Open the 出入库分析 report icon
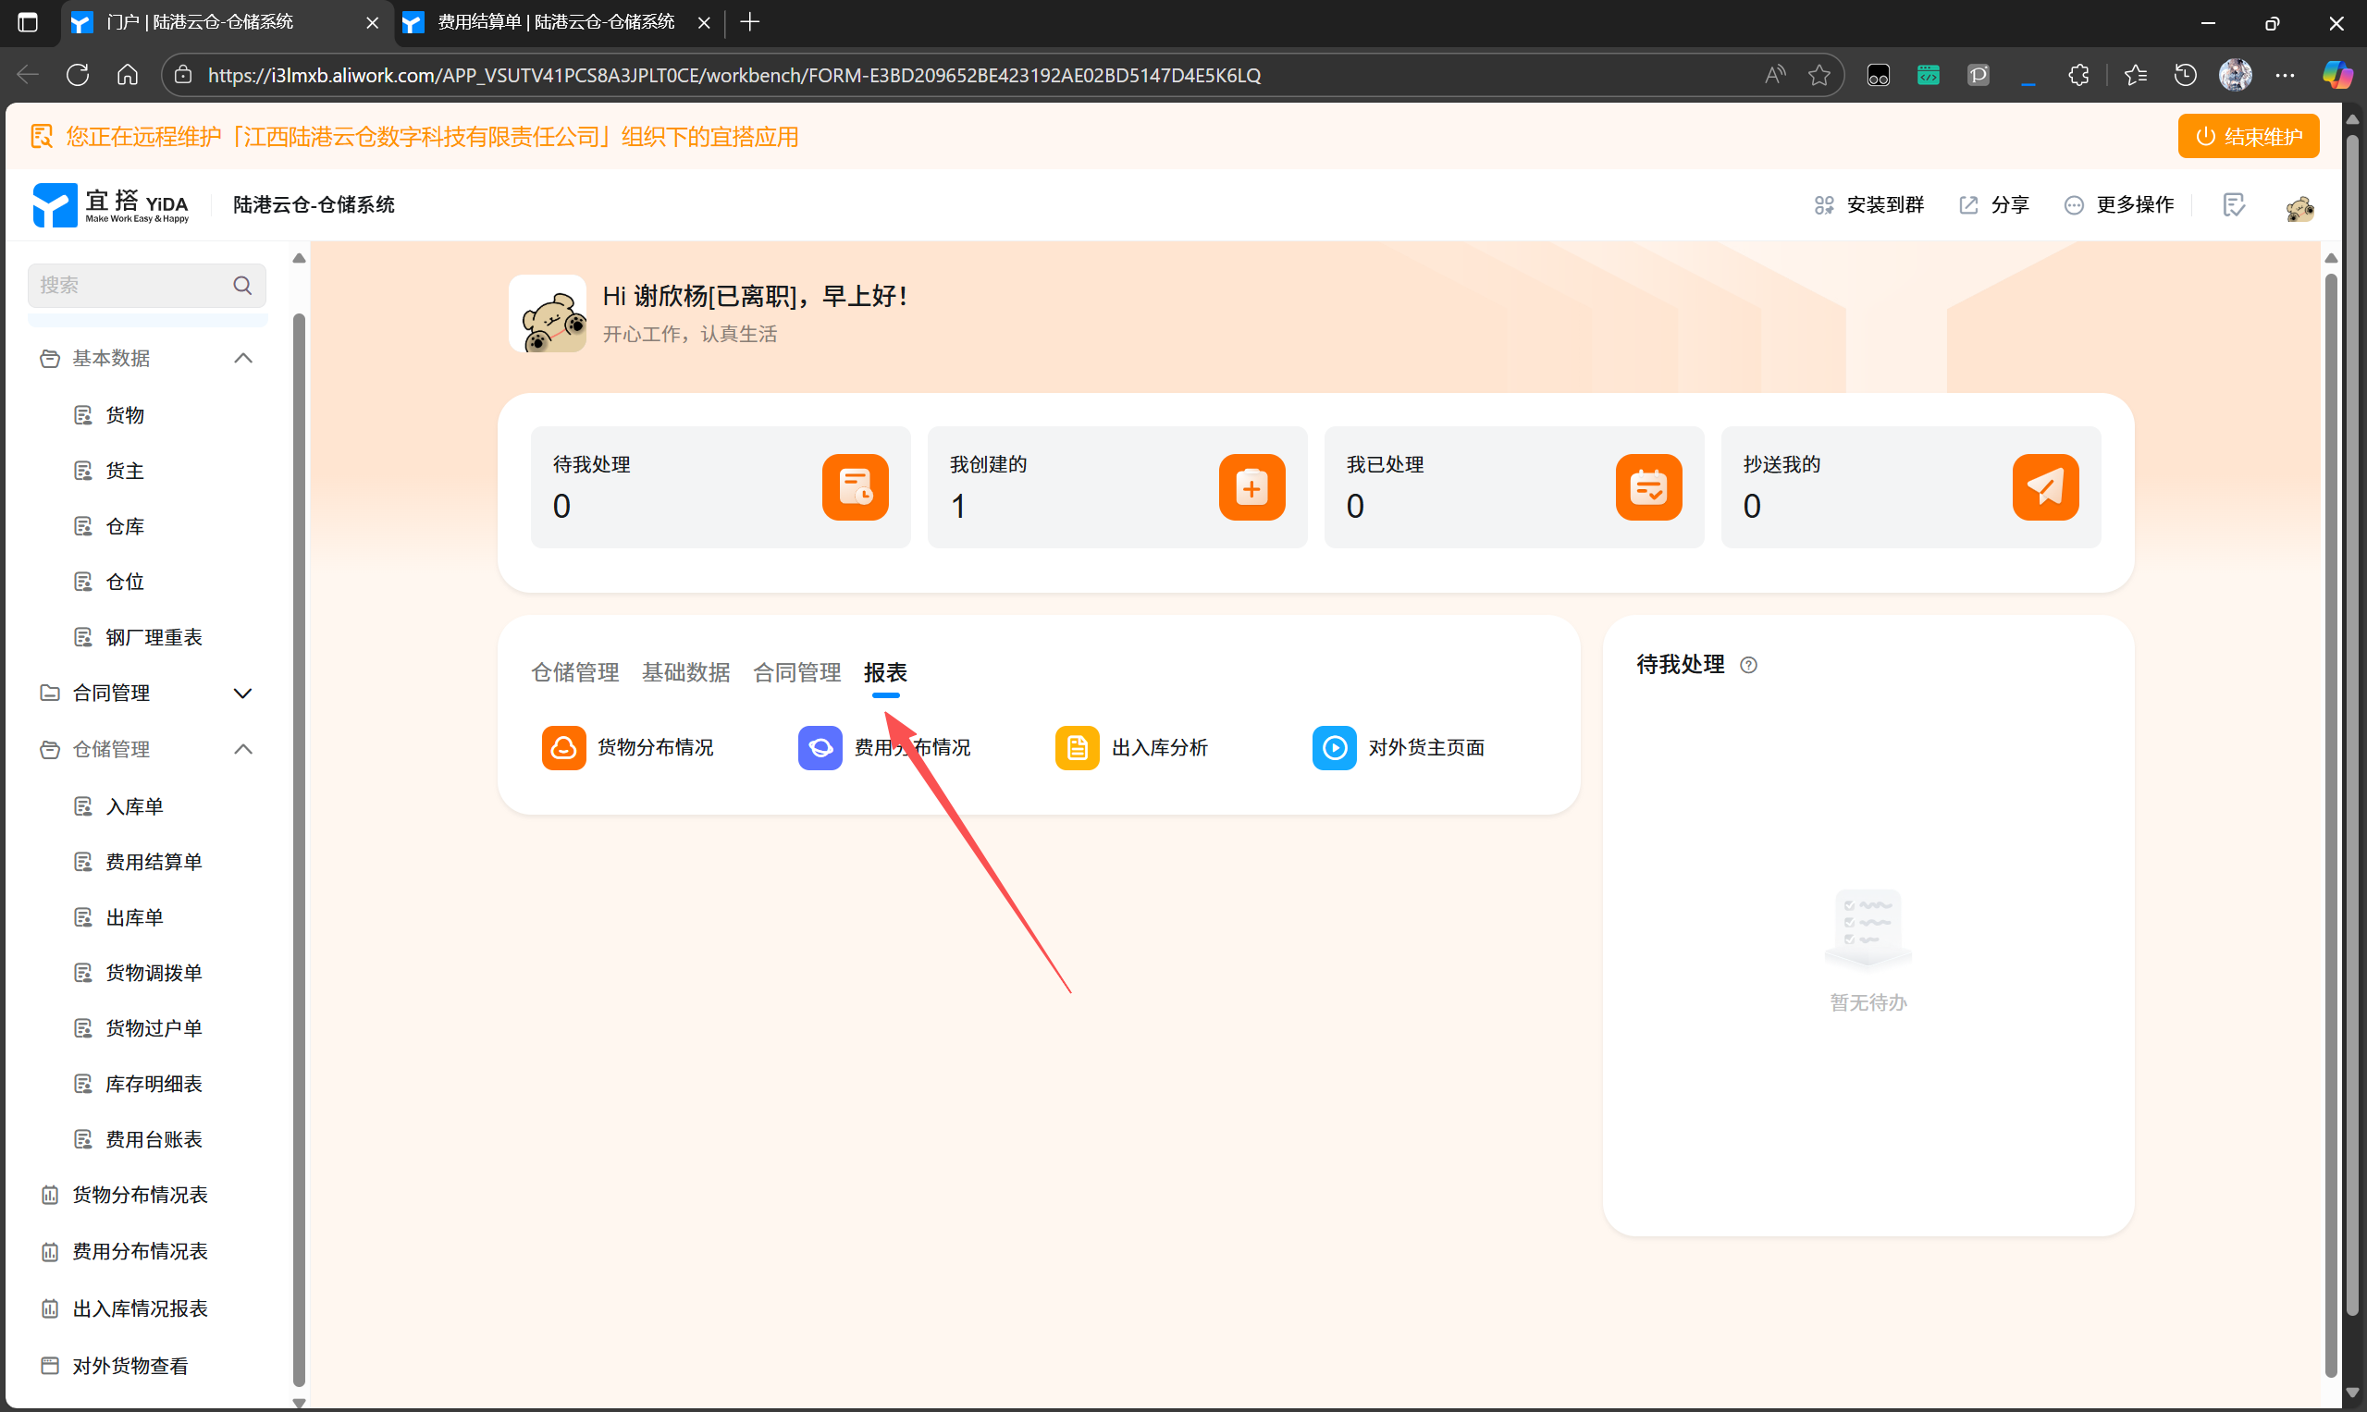 tap(1077, 748)
